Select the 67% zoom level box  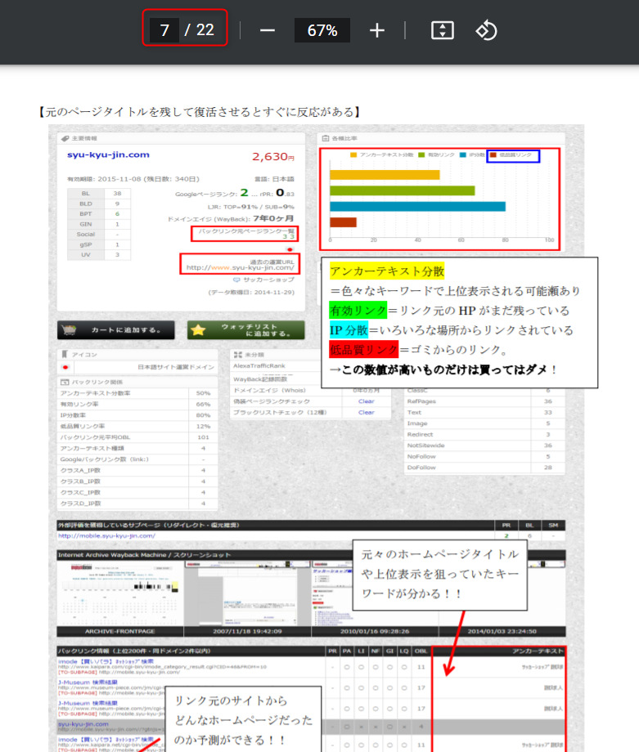322,31
